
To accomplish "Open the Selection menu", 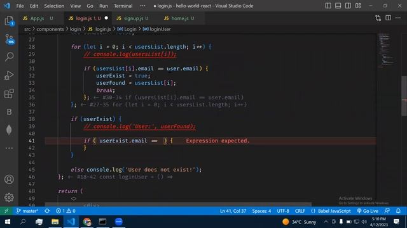I will coord(54,6).
